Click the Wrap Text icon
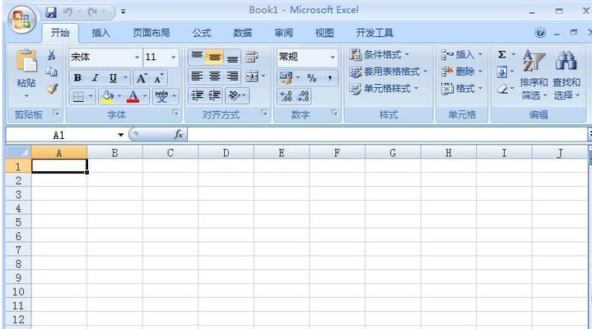Viewport: 592px width, 329px height. point(251,57)
